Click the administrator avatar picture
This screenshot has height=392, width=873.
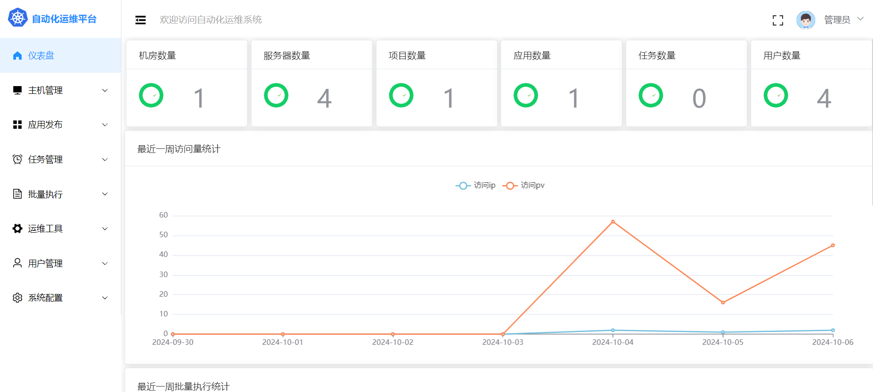click(806, 20)
